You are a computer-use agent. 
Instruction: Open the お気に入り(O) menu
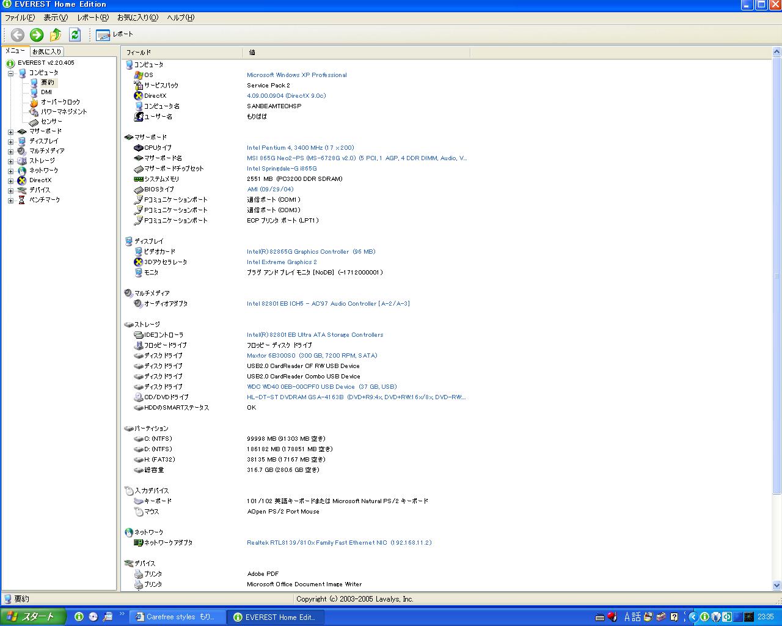[x=137, y=18]
